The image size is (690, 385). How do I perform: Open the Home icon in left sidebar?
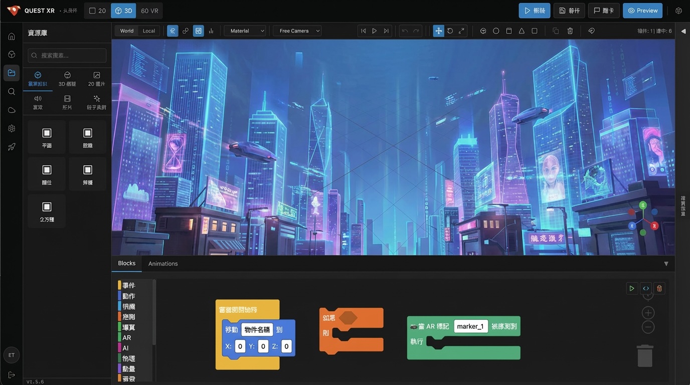(12, 36)
